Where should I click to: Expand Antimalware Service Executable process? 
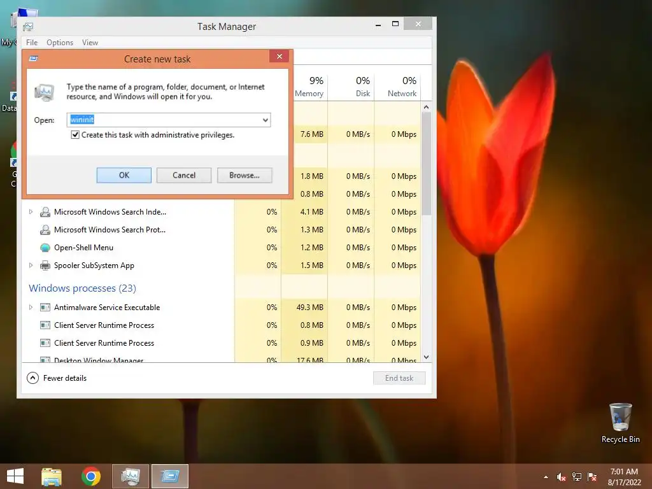(31, 308)
